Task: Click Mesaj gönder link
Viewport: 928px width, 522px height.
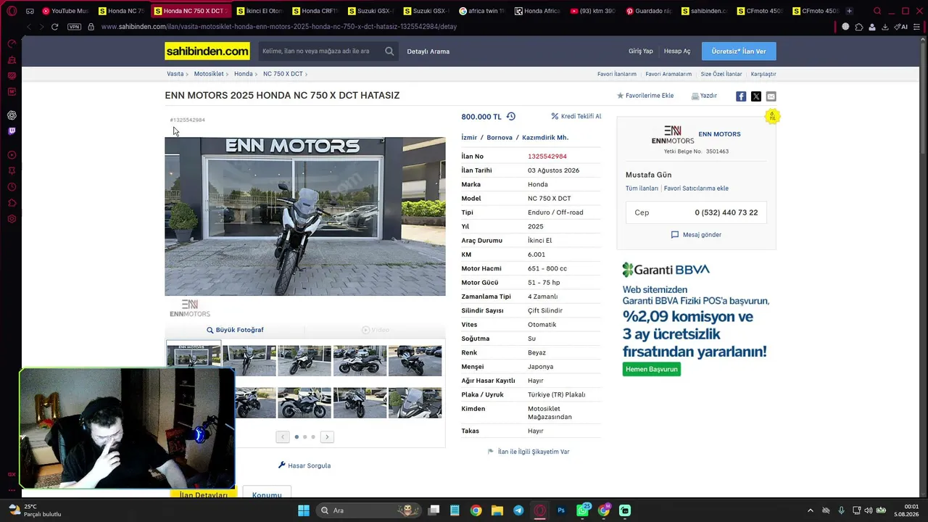Action: pos(696,235)
